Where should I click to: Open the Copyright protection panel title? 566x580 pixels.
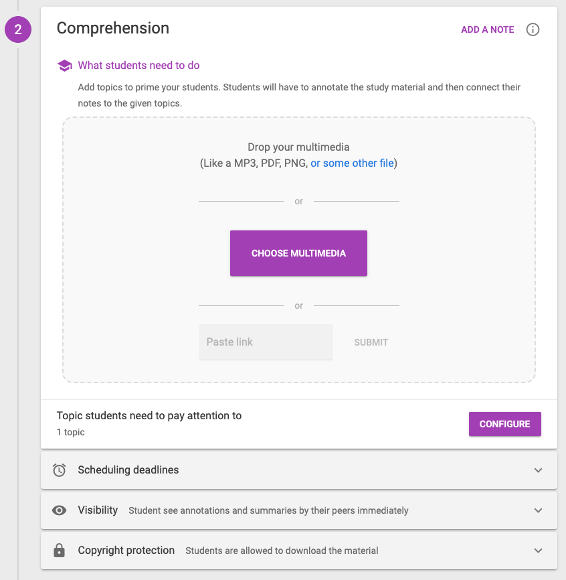(126, 551)
